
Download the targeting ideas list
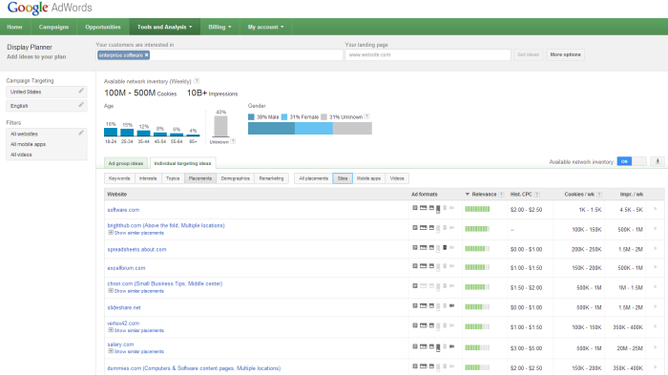coord(658,161)
